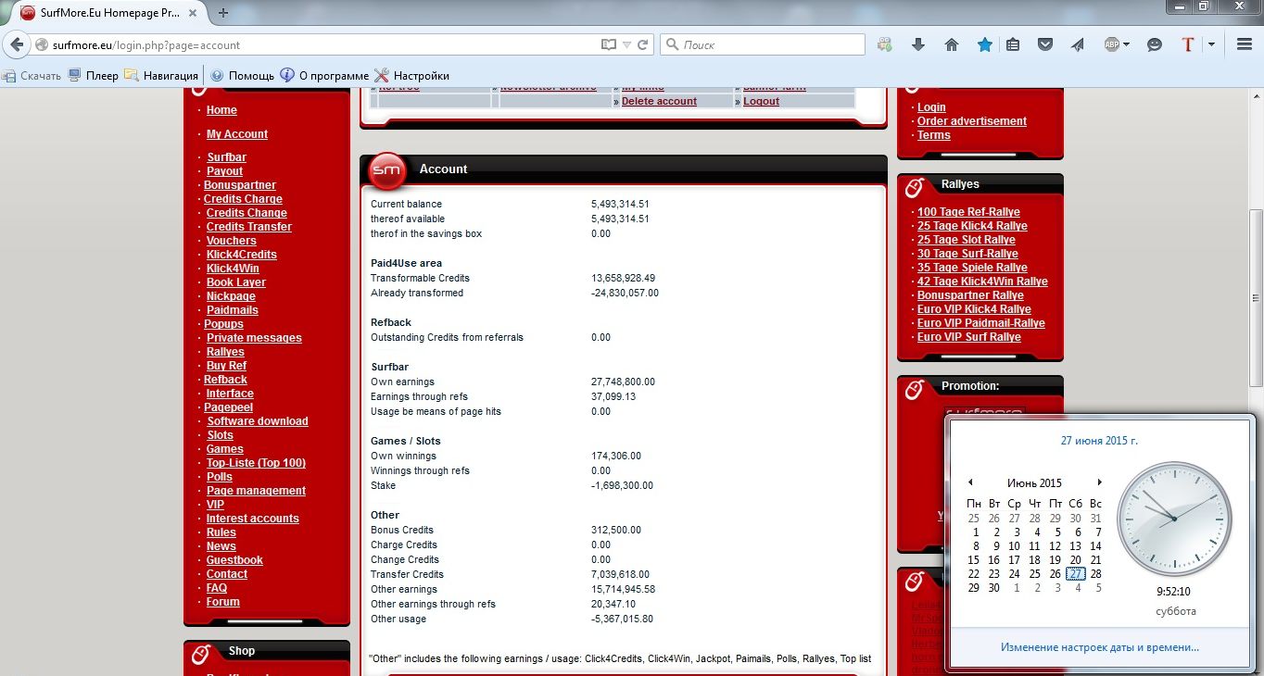Image resolution: width=1264 pixels, height=676 pixels.
Task: Go to Surfbar in the sidebar
Action: (226, 157)
